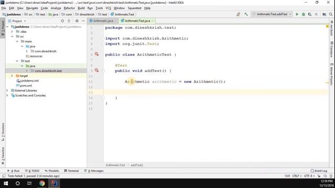The height and width of the screenshot is (188, 335).
Task: Switch to the Arithmetic.java editor tab
Action: click(x=103, y=21)
